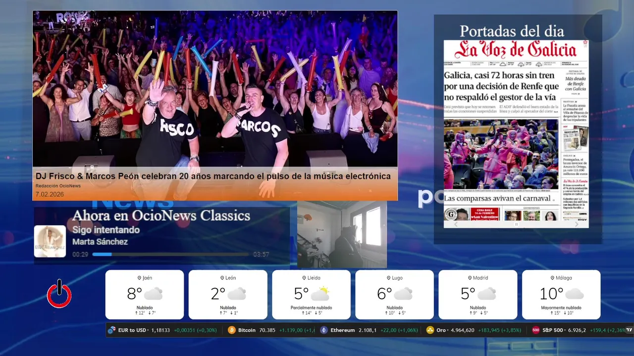Advance to next newspaper front page
This screenshot has width=634, height=356.
[x=577, y=224]
